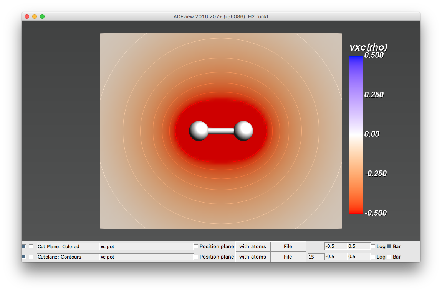This screenshot has height=293, width=442.
Task: Open the xc pot field selector for colored plane
Action: pos(146,246)
